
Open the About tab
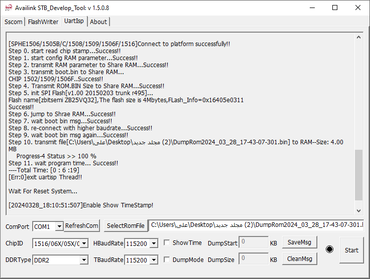(x=98, y=22)
